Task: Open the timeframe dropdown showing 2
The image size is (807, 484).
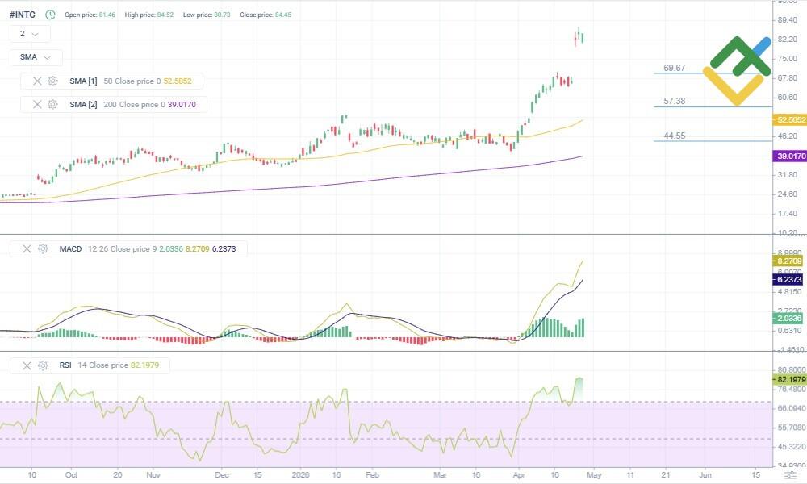Action: pos(31,34)
